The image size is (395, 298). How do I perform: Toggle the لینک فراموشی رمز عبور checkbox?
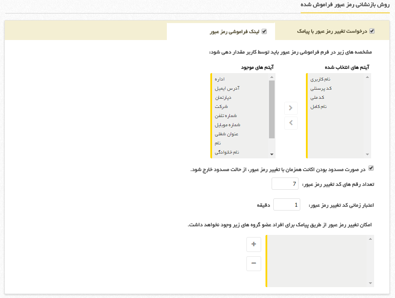[x=264, y=31]
